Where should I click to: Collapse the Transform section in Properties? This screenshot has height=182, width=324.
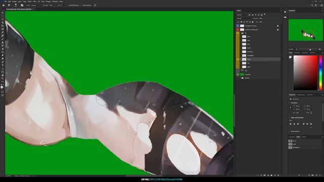290,103
